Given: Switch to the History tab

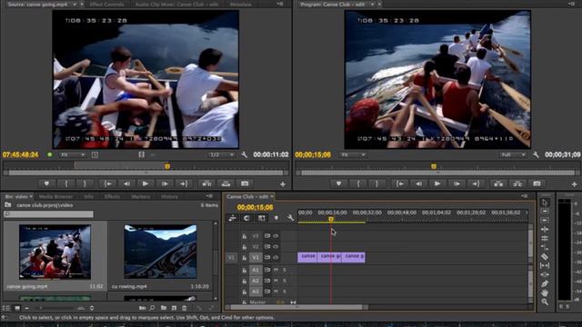Looking at the screenshot, I should coord(169,196).
